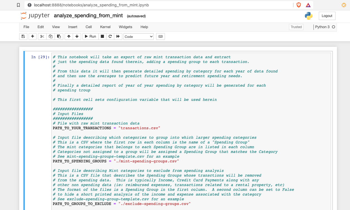Screen dimensions: 350x210
Task: Click the "./mint-spending-groups.csv" string
Action: point(146,161)
